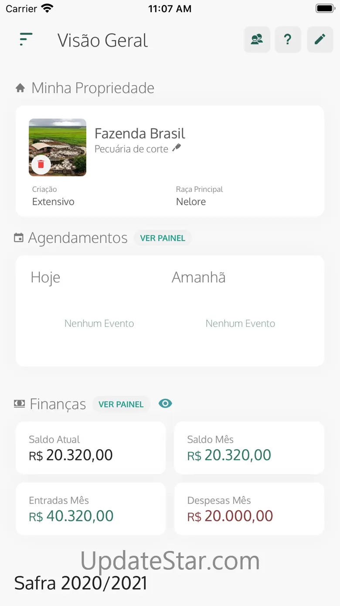
Task: Tap the home icon beside Minha Propriedade
Action: 20,88
